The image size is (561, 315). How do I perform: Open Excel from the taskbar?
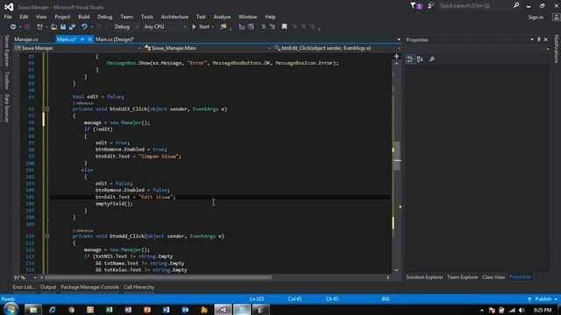(x=109, y=310)
